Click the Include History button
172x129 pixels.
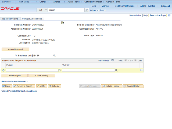click(112, 86)
